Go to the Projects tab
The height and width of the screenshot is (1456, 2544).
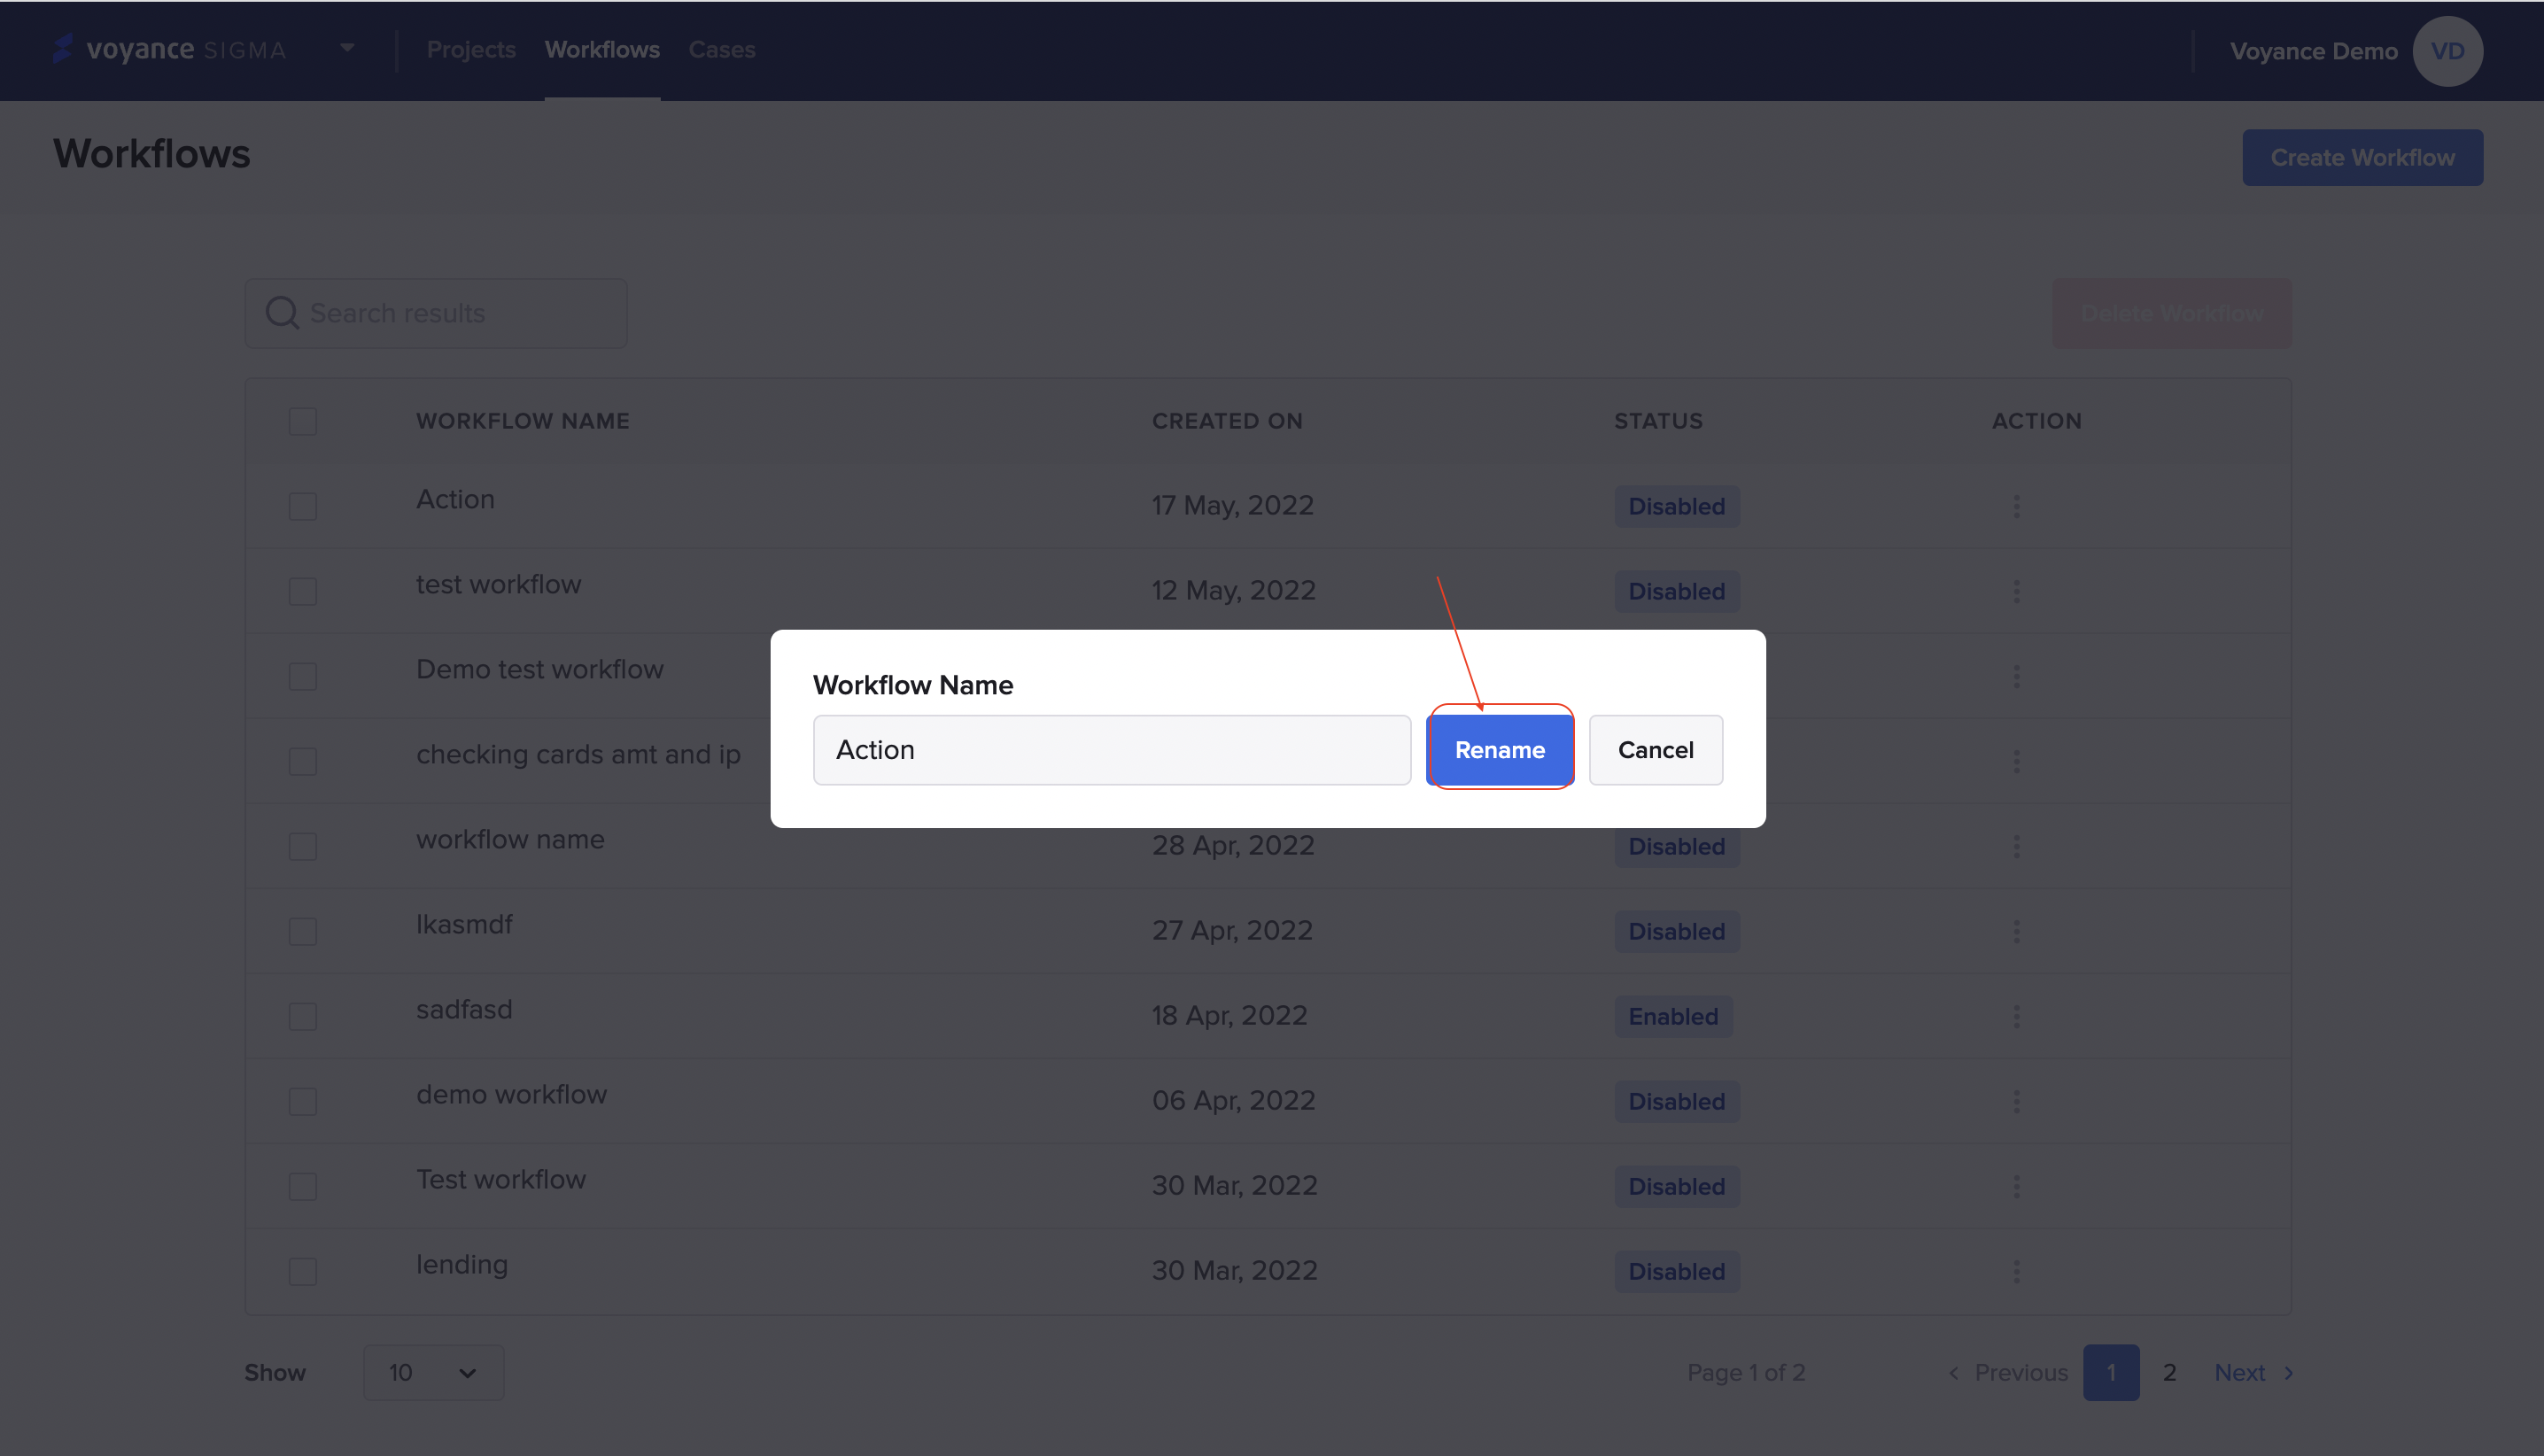click(x=471, y=49)
